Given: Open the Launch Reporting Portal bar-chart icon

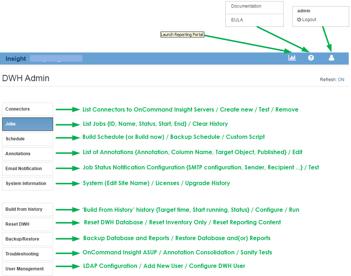Looking at the screenshot, I should pos(292,58).
